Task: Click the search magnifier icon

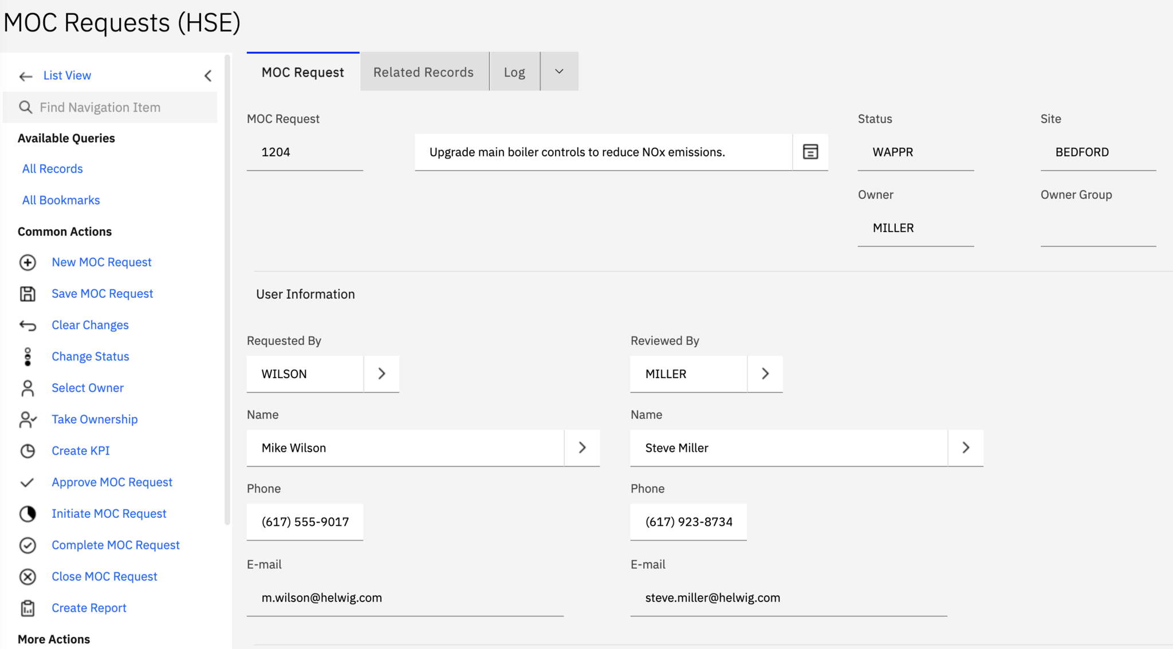Action: click(26, 107)
